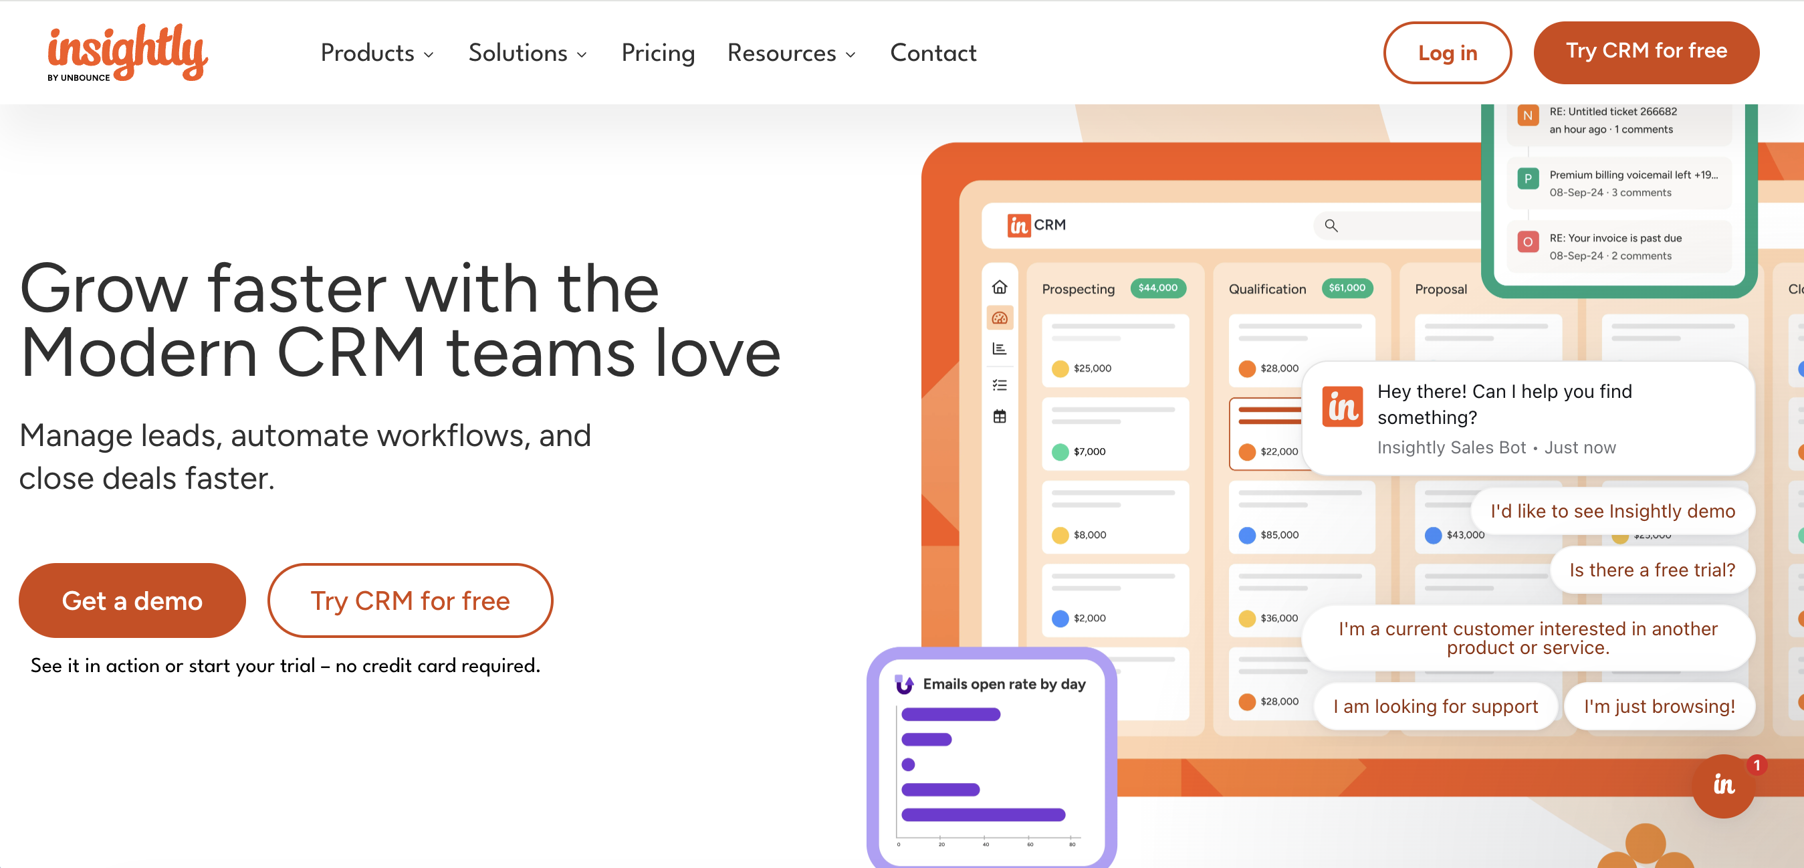Click the notification badge on chat launcher
This screenshot has width=1804, height=868.
1757,765
